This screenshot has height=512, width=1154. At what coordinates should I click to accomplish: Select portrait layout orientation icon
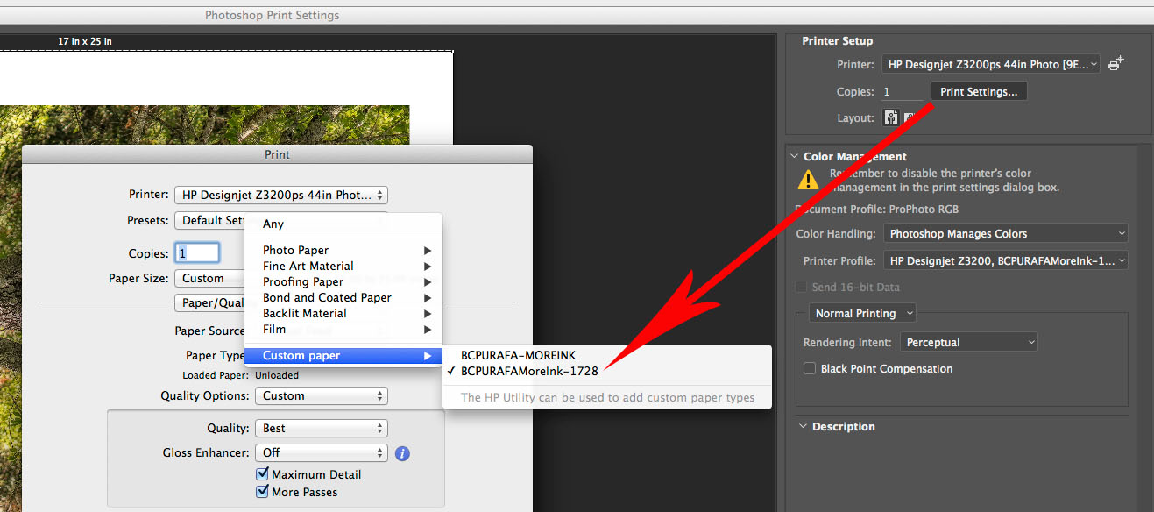pyautogui.click(x=891, y=117)
